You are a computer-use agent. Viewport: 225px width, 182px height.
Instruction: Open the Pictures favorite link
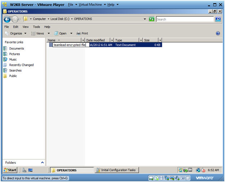(x=14, y=54)
